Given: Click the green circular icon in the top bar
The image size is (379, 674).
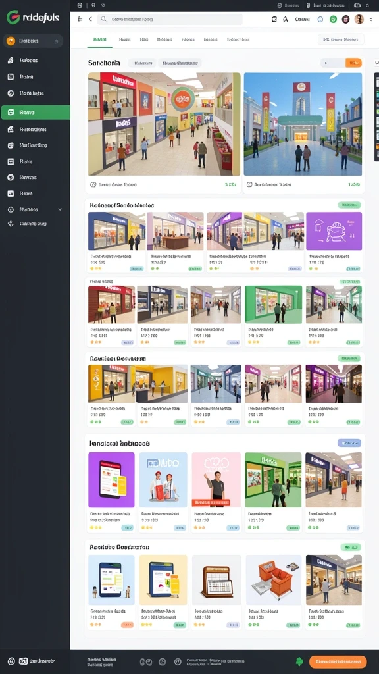Looking at the screenshot, I should point(333,19).
